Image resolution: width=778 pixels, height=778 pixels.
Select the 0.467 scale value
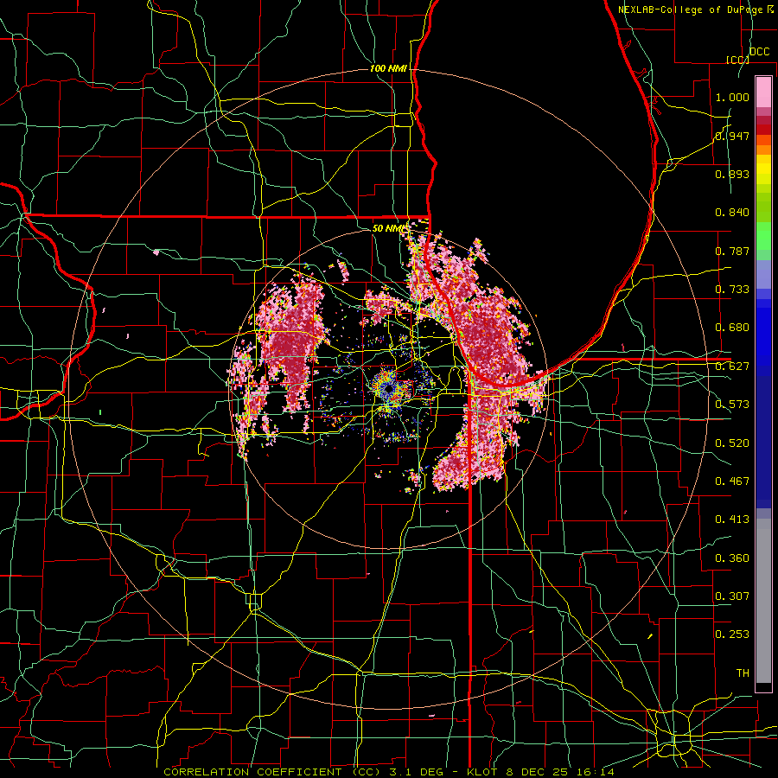[732, 481]
